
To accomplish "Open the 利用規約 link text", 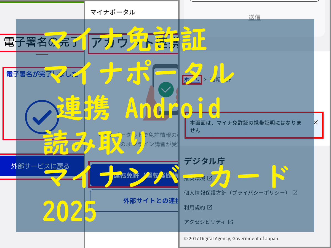I will point(194,207).
